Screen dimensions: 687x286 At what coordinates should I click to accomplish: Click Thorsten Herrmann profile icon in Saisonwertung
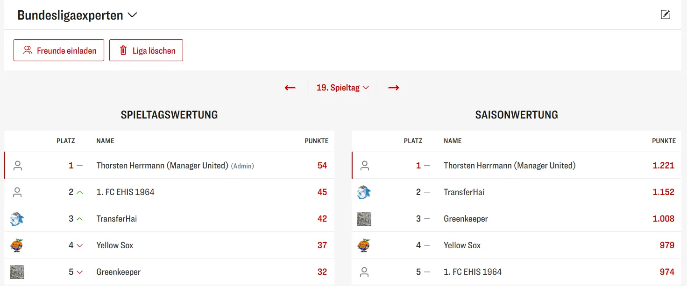coord(365,166)
